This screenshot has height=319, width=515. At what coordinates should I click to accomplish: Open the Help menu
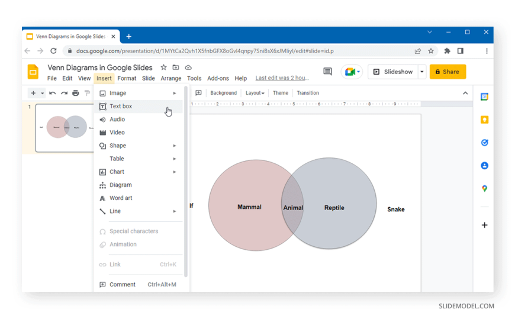(241, 78)
